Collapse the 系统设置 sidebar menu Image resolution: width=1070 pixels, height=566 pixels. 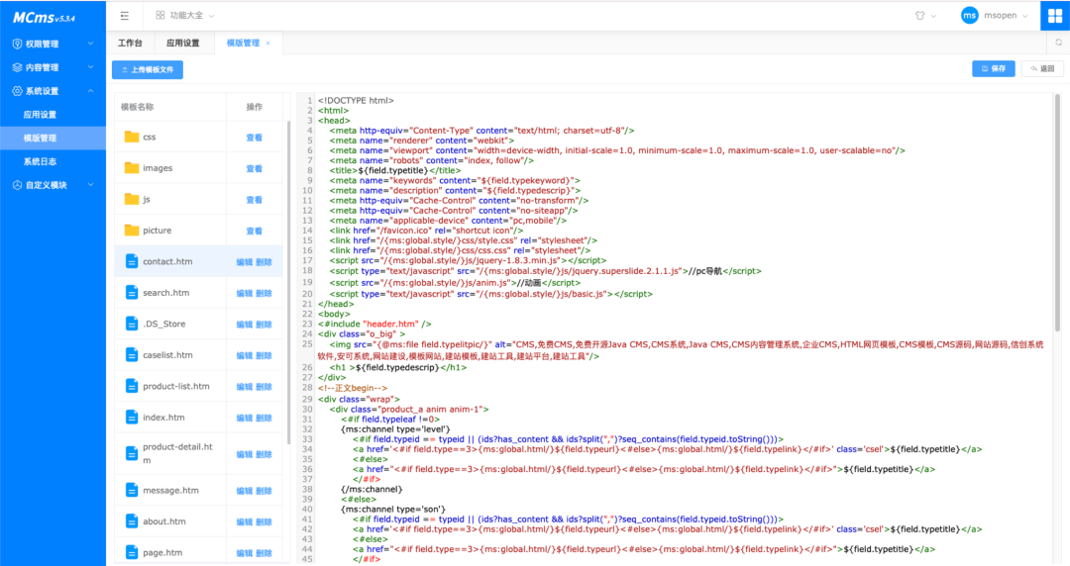(53, 91)
